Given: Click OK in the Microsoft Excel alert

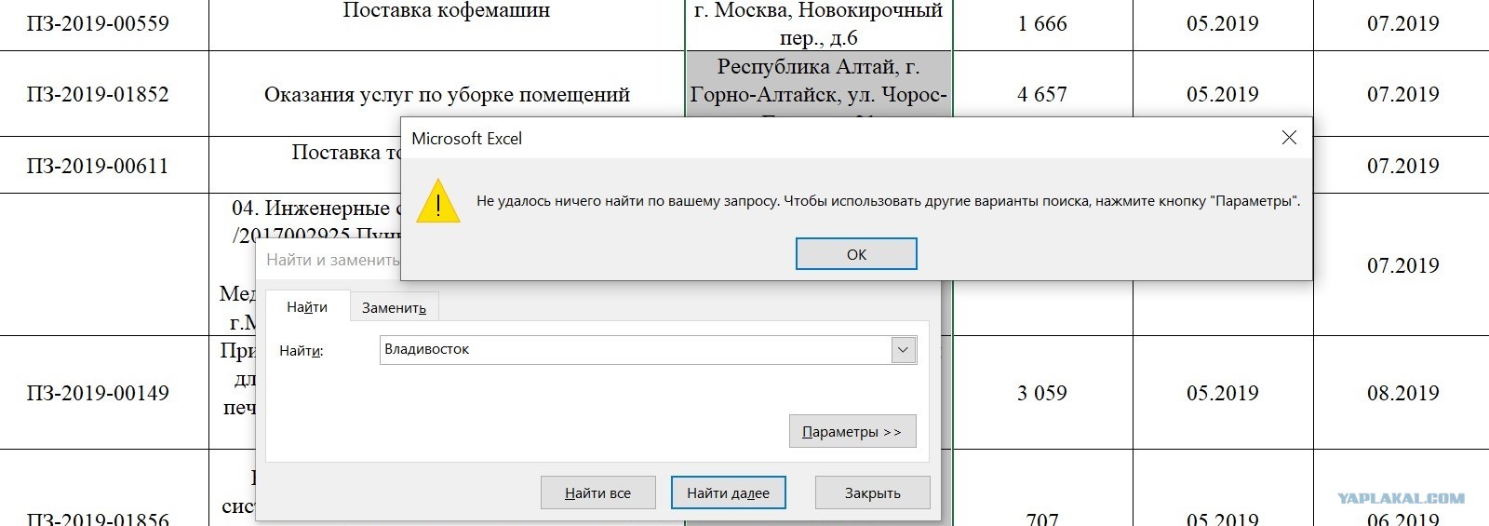Looking at the screenshot, I should pyautogui.click(x=856, y=254).
